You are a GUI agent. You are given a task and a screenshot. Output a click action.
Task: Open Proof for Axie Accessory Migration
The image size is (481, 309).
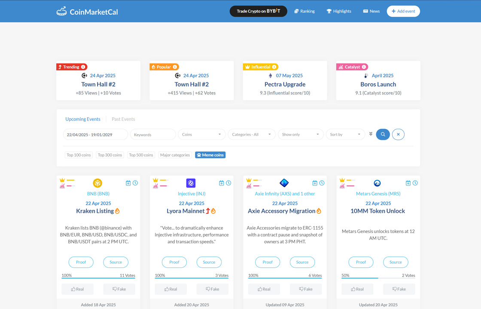pos(268,262)
